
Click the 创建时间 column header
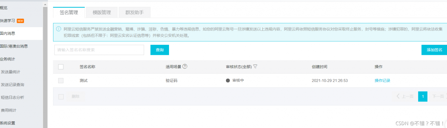[320, 67]
